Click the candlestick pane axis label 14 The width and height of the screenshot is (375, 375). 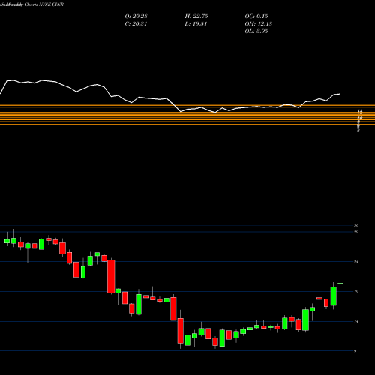click(356, 321)
